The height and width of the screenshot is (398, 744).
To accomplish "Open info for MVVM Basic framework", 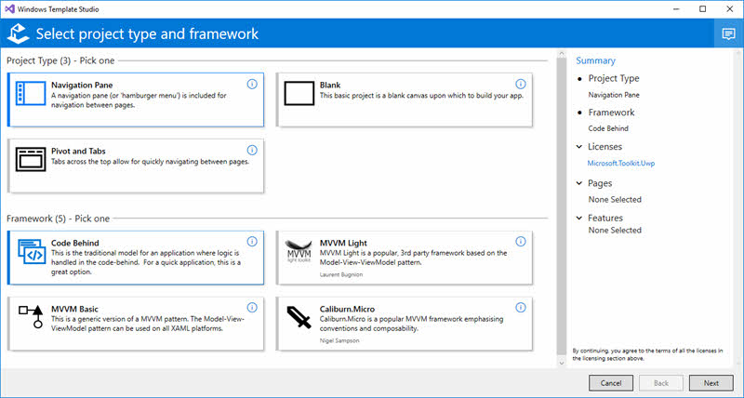I will [252, 308].
